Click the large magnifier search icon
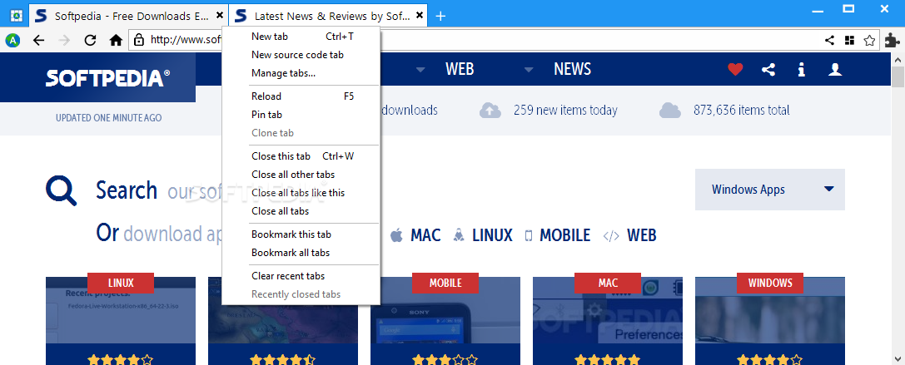This screenshot has height=365, width=905. [61, 191]
